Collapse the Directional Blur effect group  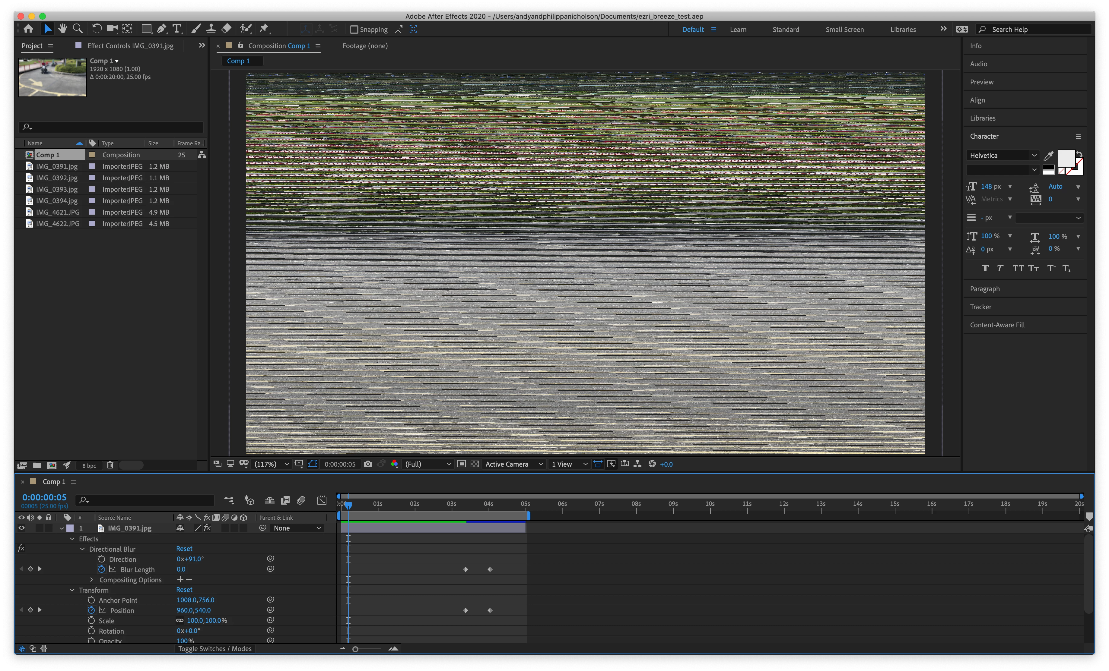tap(82, 549)
